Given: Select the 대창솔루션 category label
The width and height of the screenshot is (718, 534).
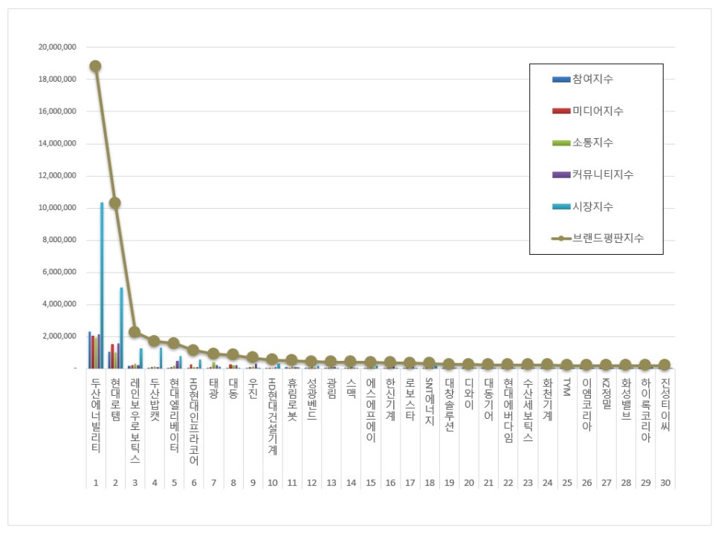Looking at the screenshot, I should [449, 405].
